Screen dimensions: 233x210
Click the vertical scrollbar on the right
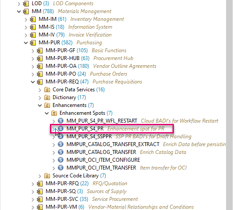(x=229, y=105)
